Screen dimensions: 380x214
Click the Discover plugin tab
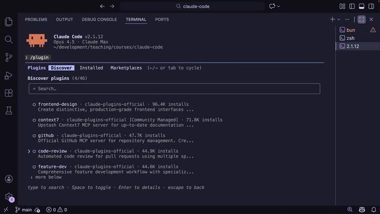point(61,68)
